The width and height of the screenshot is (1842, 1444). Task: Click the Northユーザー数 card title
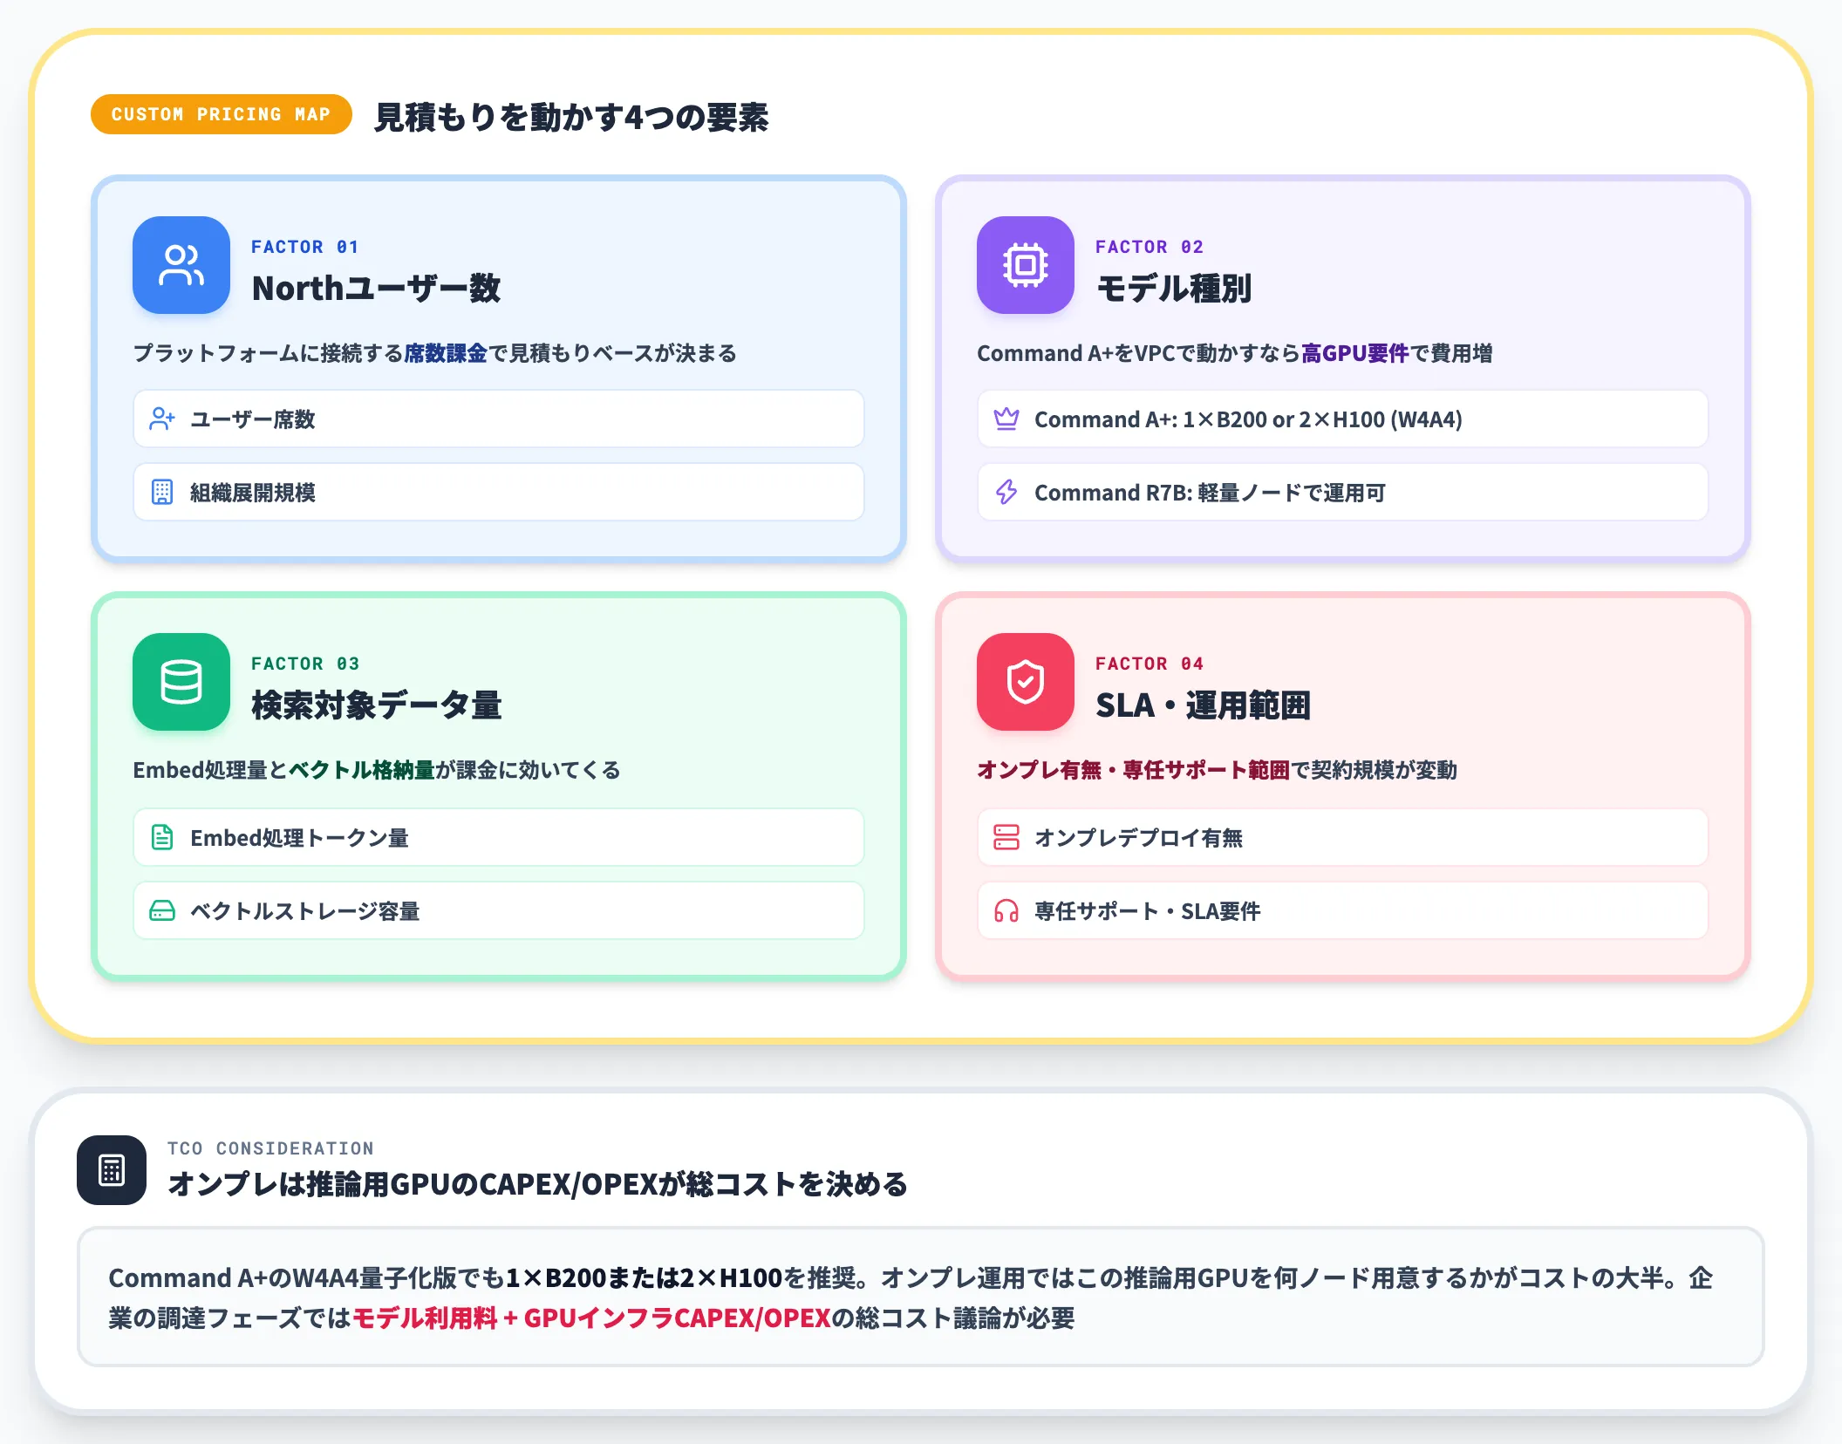(376, 289)
